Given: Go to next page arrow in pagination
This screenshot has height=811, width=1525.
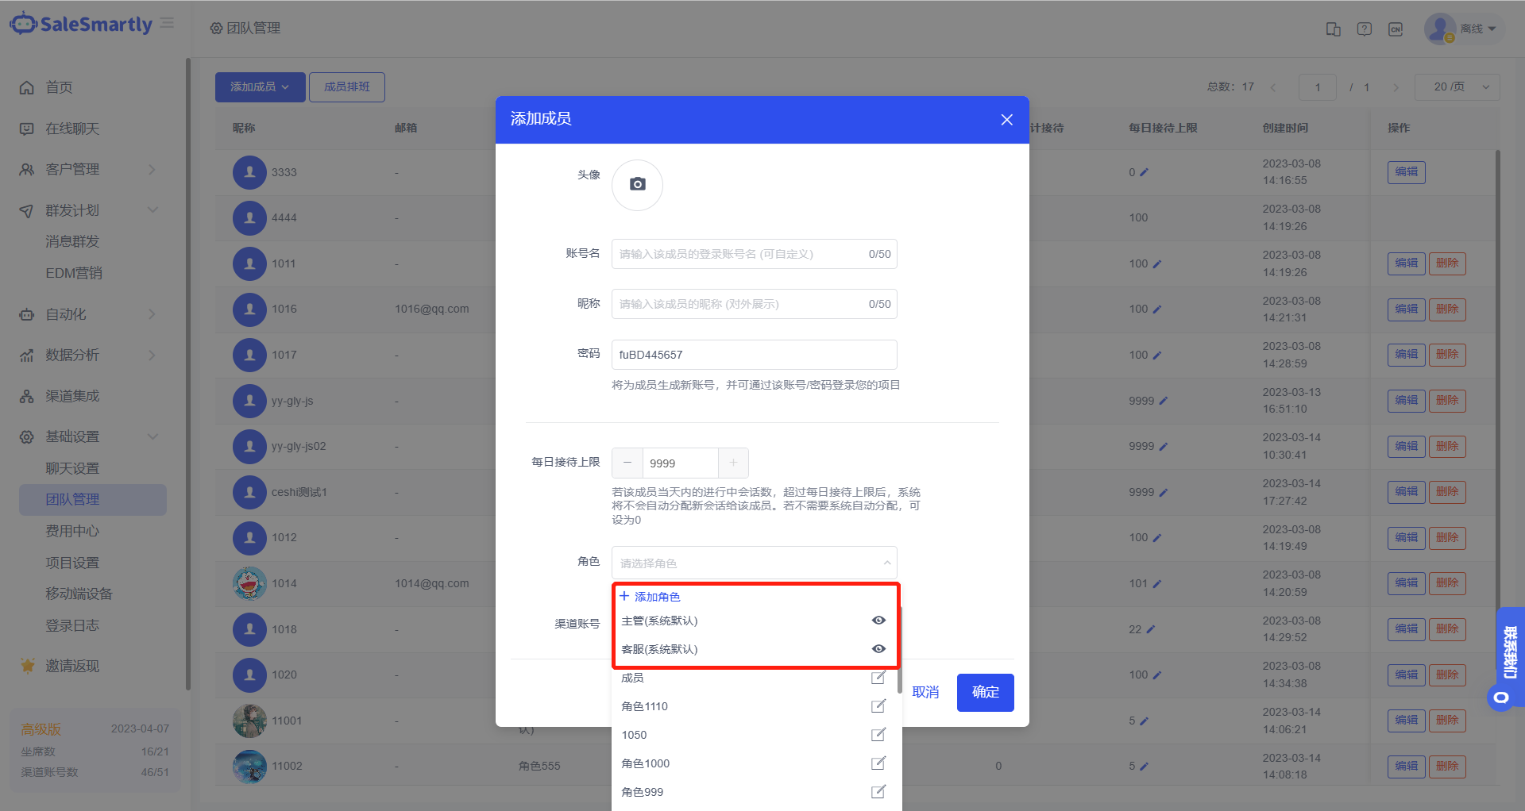Looking at the screenshot, I should [1396, 87].
